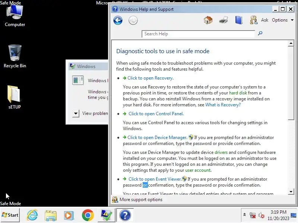Click the Ask label in toolbar
This screenshot has width=298, height=223.
pyautogui.click(x=264, y=20)
